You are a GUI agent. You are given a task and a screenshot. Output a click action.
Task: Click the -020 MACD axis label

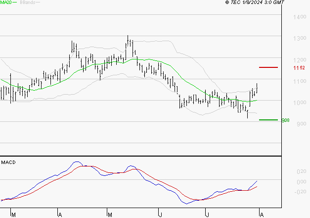[x=300, y=192]
